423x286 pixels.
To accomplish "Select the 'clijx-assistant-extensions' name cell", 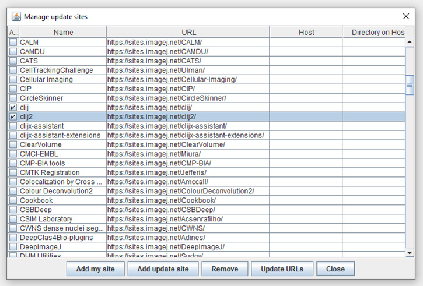I will pyautogui.click(x=62, y=135).
